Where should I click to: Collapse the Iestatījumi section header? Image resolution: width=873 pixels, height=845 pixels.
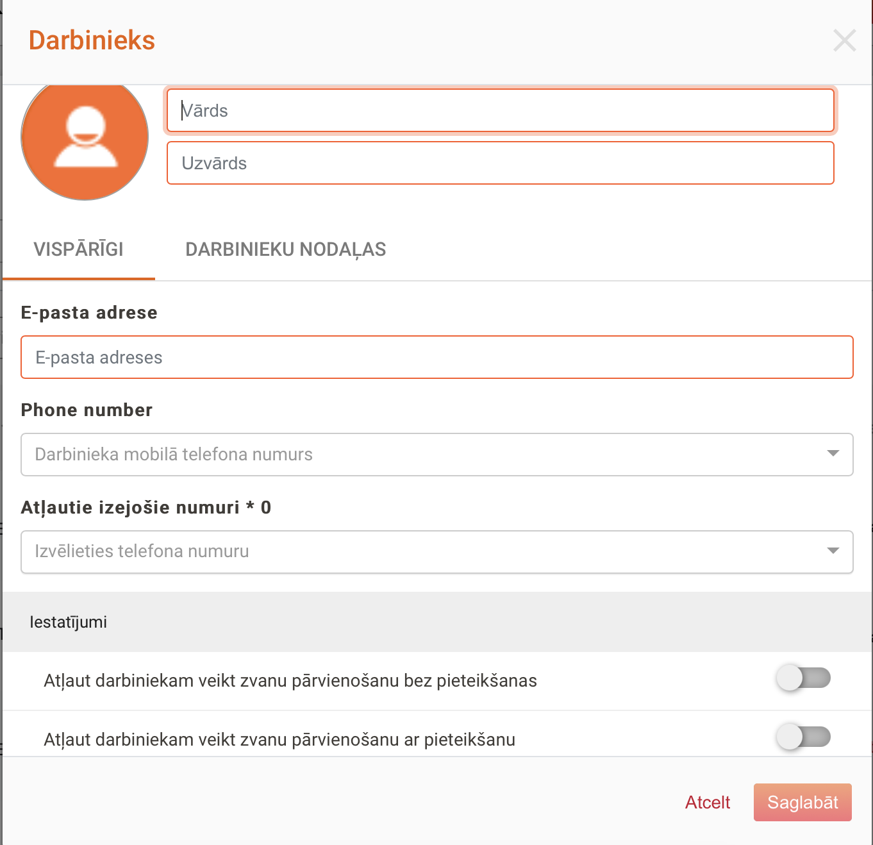pos(436,622)
